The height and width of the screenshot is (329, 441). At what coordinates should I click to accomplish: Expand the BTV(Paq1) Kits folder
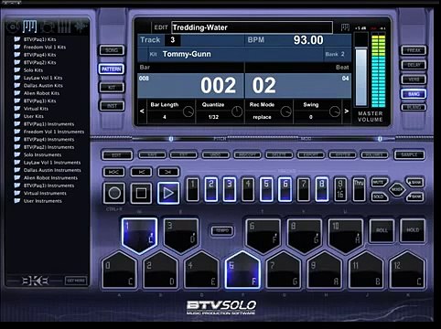[35, 39]
